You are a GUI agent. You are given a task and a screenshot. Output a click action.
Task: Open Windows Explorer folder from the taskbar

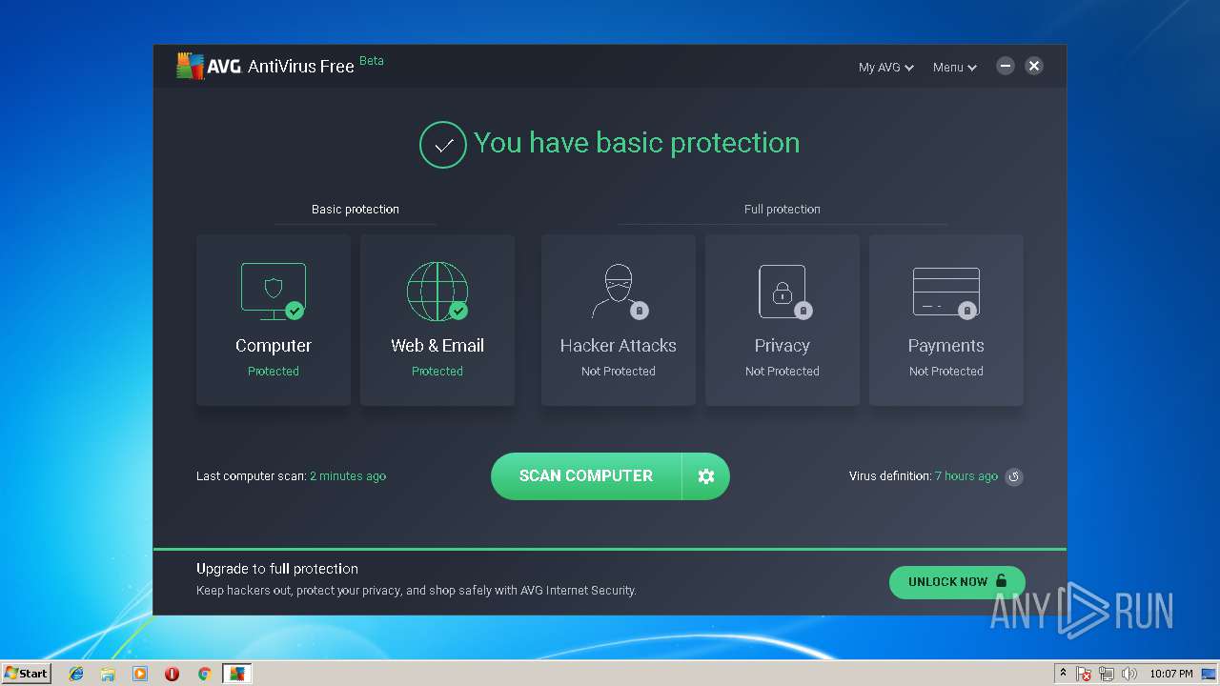pyautogui.click(x=108, y=674)
